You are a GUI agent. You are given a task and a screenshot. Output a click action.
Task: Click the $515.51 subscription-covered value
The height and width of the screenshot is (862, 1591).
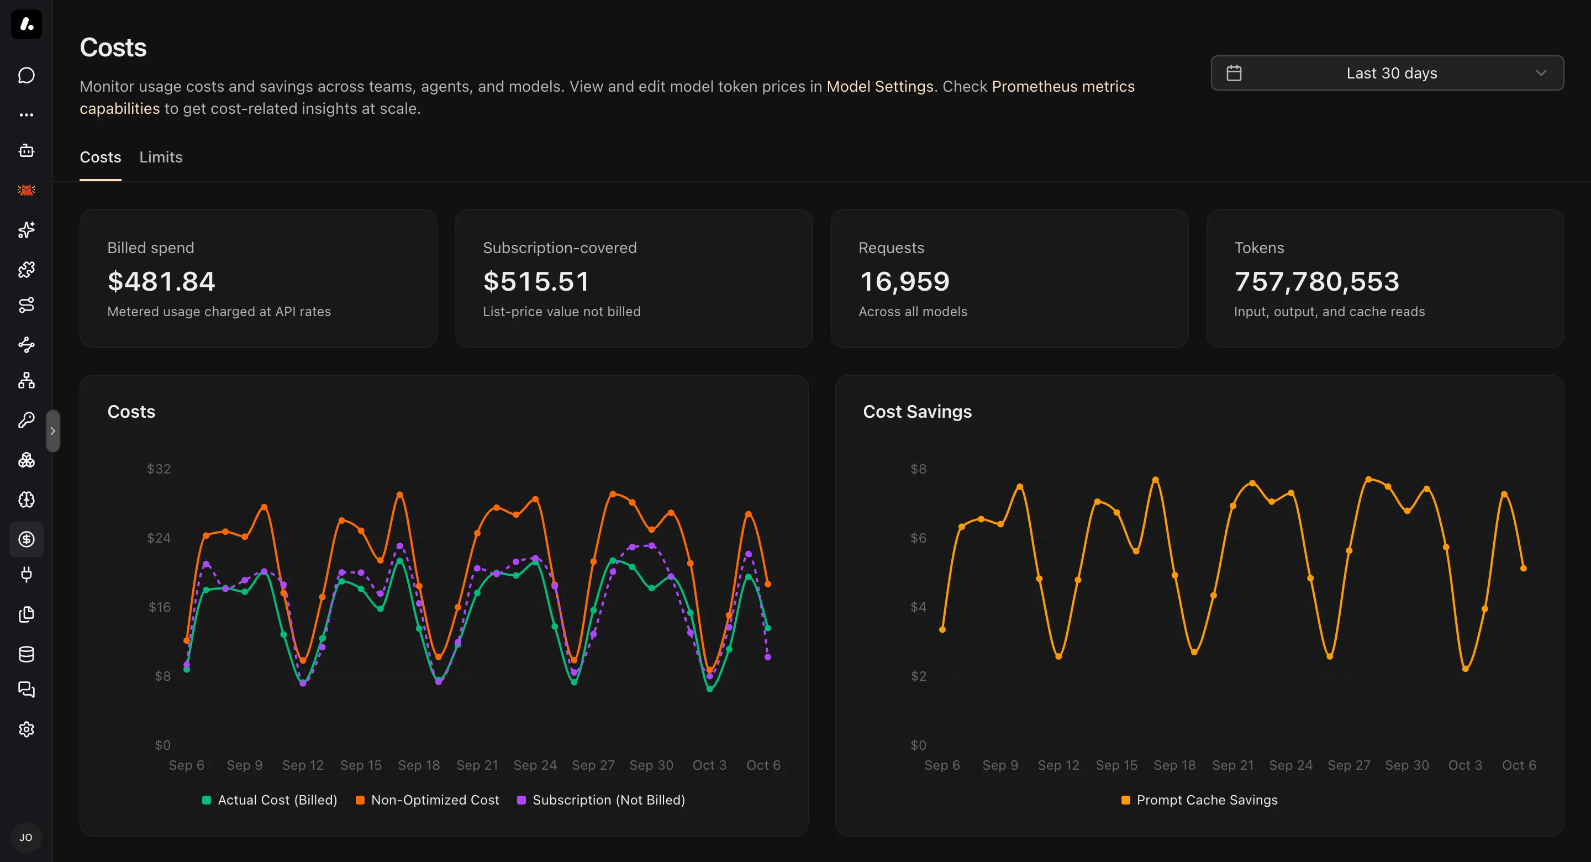pyautogui.click(x=536, y=282)
